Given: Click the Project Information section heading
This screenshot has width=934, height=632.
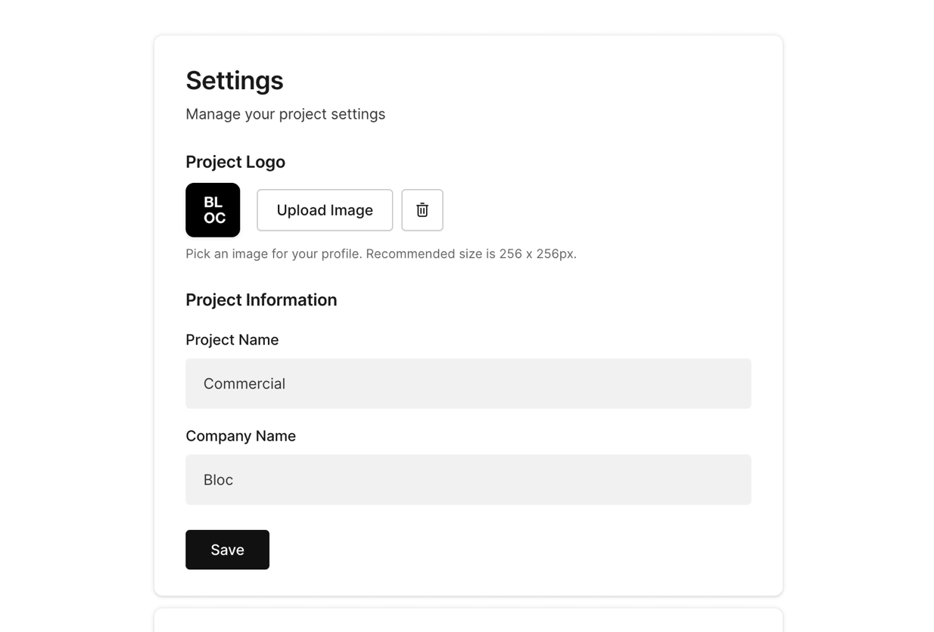Looking at the screenshot, I should (x=261, y=300).
